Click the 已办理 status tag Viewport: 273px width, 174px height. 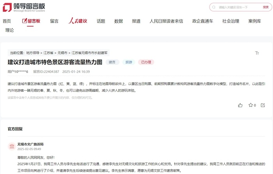tap(146, 62)
